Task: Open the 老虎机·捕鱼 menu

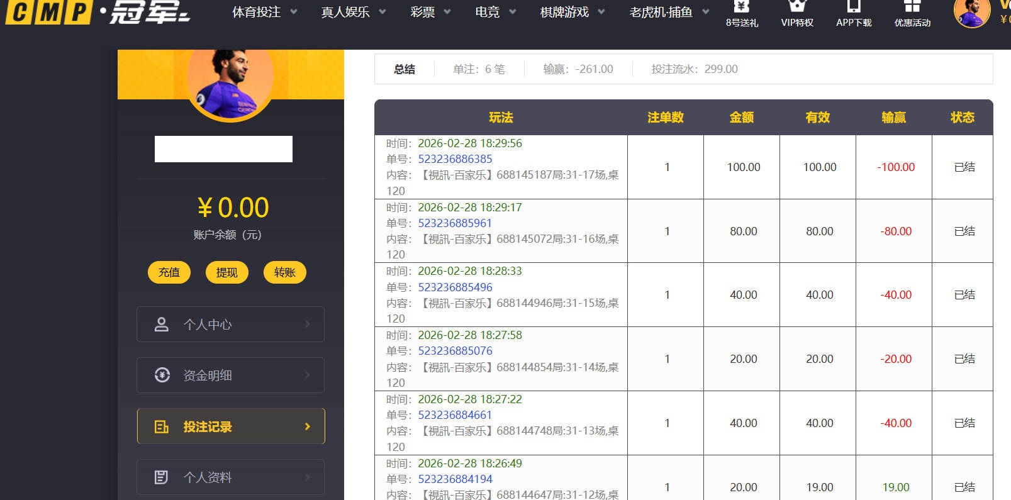Action: click(669, 12)
